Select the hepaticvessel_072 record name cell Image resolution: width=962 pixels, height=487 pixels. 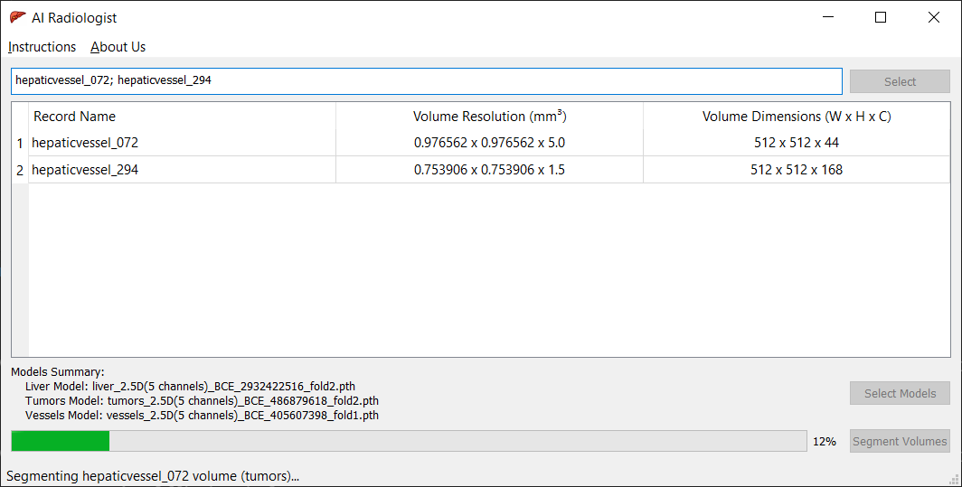85,143
